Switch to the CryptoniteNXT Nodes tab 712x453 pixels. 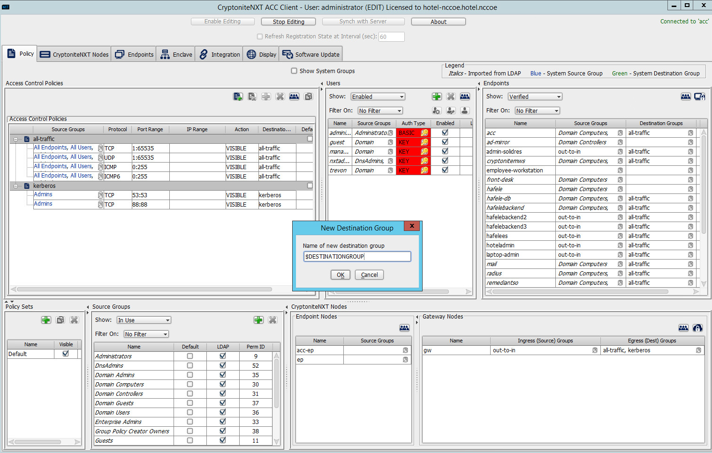pos(74,54)
